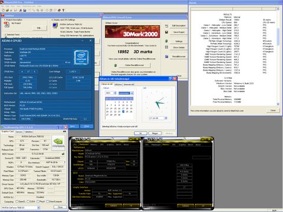Click the 3DMark2000 banner image
Viewport: 283px width, 212px height.
point(132,32)
